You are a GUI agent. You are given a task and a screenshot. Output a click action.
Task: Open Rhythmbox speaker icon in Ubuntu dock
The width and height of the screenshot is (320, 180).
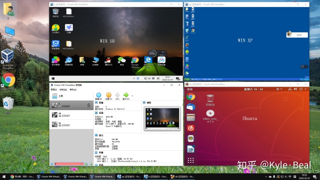coord(191,139)
